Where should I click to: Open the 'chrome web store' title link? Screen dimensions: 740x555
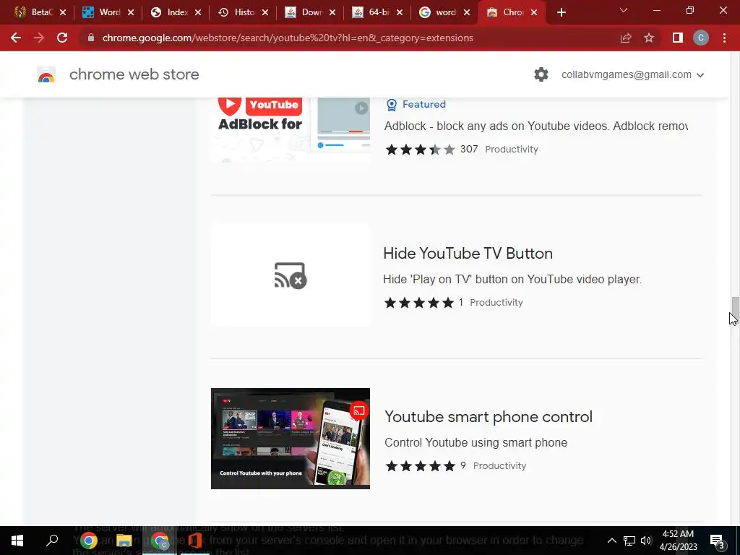pos(134,74)
